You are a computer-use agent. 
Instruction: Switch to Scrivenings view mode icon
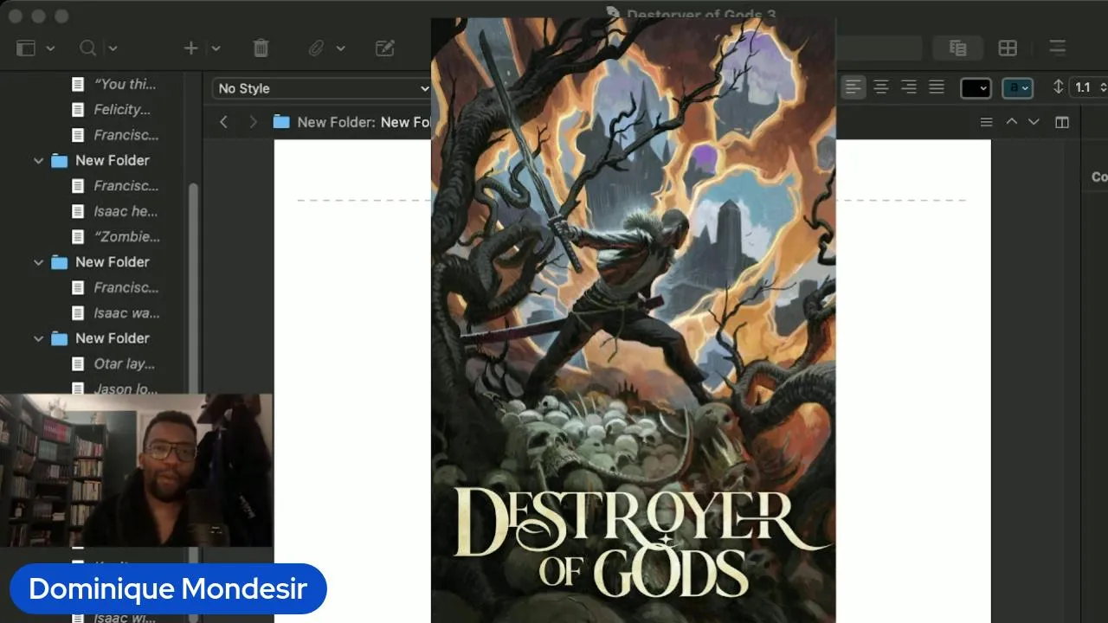point(957,48)
